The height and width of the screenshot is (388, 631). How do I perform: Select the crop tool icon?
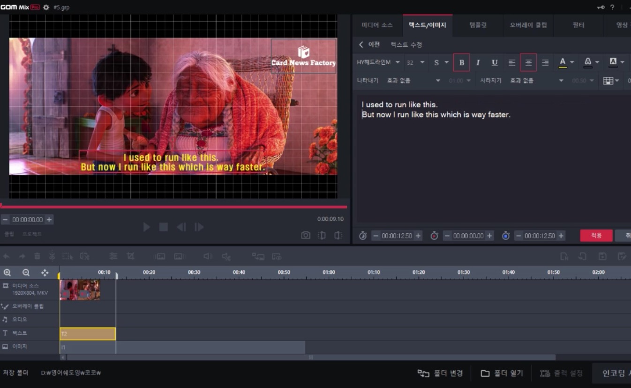pyautogui.click(x=131, y=256)
